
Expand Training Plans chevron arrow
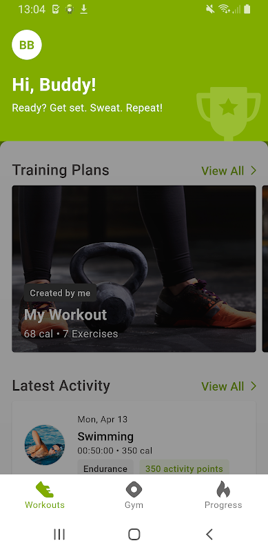[x=254, y=170]
